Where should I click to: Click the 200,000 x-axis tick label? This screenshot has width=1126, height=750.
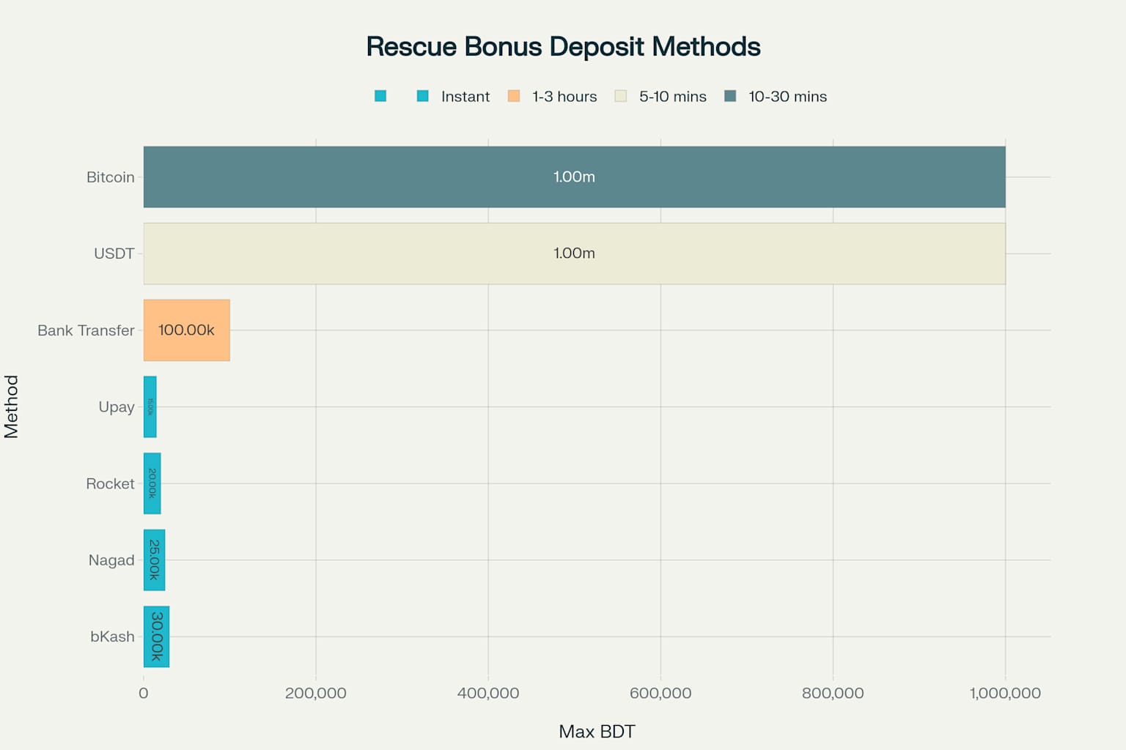point(316,693)
